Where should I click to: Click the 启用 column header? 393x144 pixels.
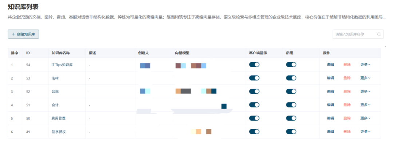[x=290, y=53]
